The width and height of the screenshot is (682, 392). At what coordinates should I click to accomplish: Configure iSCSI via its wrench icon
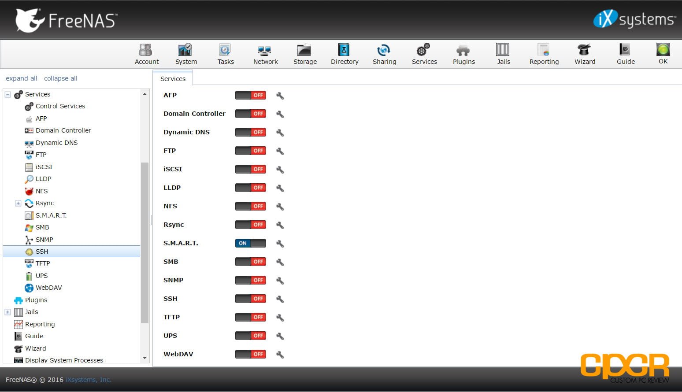pyautogui.click(x=280, y=170)
